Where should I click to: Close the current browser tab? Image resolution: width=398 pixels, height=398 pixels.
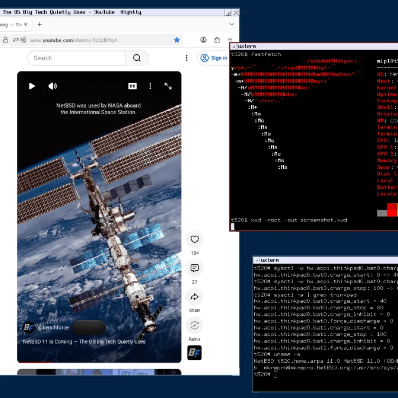tap(26, 24)
